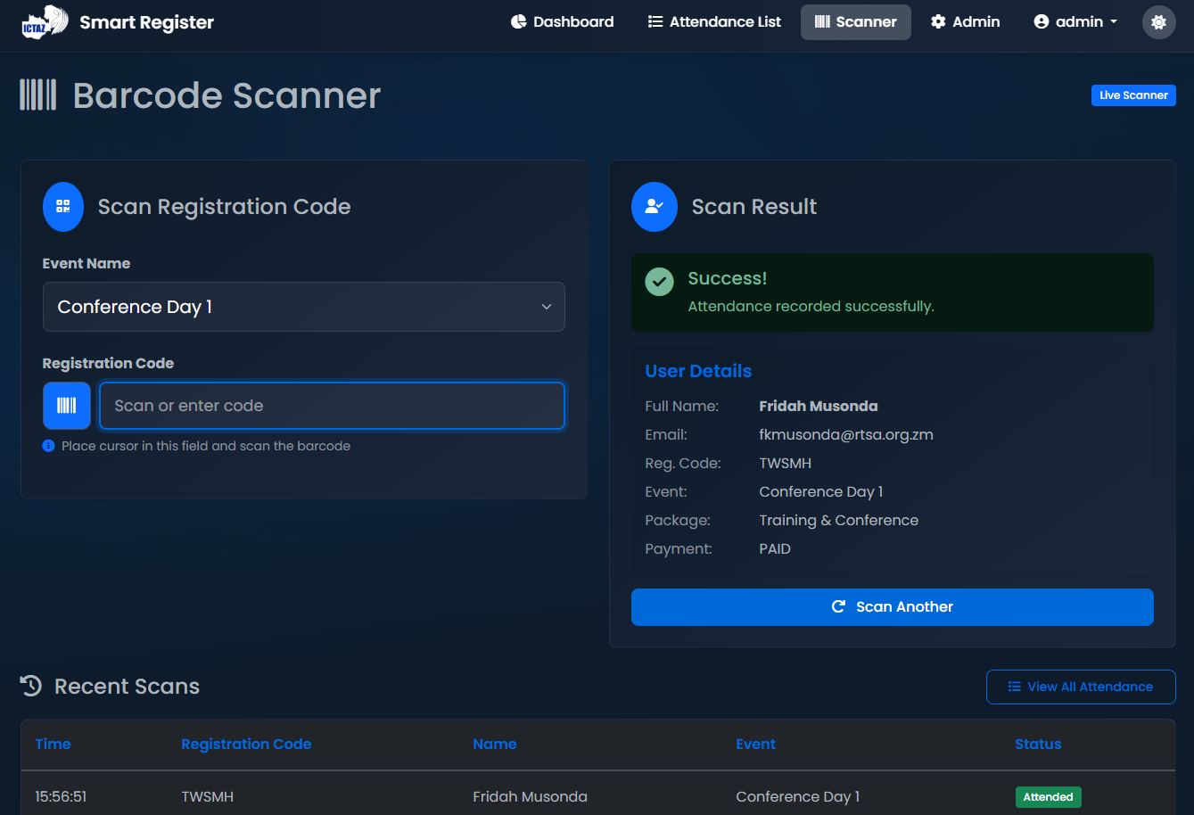The width and height of the screenshot is (1194, 815).
Task: Click the user check icon beside Scan Result
Action: pos(655,207)
